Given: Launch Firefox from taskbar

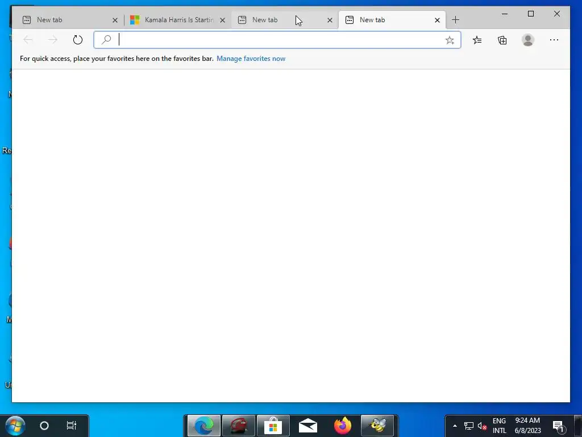Looking at the screenshot, I should [x=343, y=426].
